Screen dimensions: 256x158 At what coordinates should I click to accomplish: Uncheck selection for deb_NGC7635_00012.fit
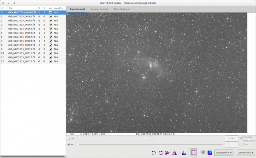point(50,57)
